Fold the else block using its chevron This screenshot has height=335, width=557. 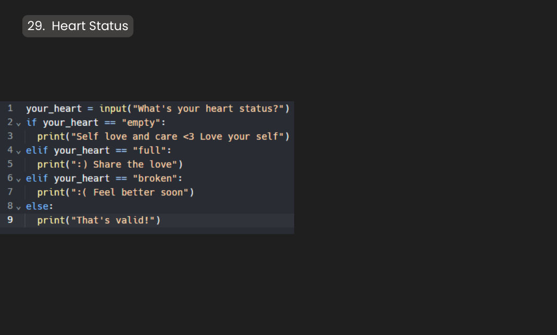pos(19,207)
